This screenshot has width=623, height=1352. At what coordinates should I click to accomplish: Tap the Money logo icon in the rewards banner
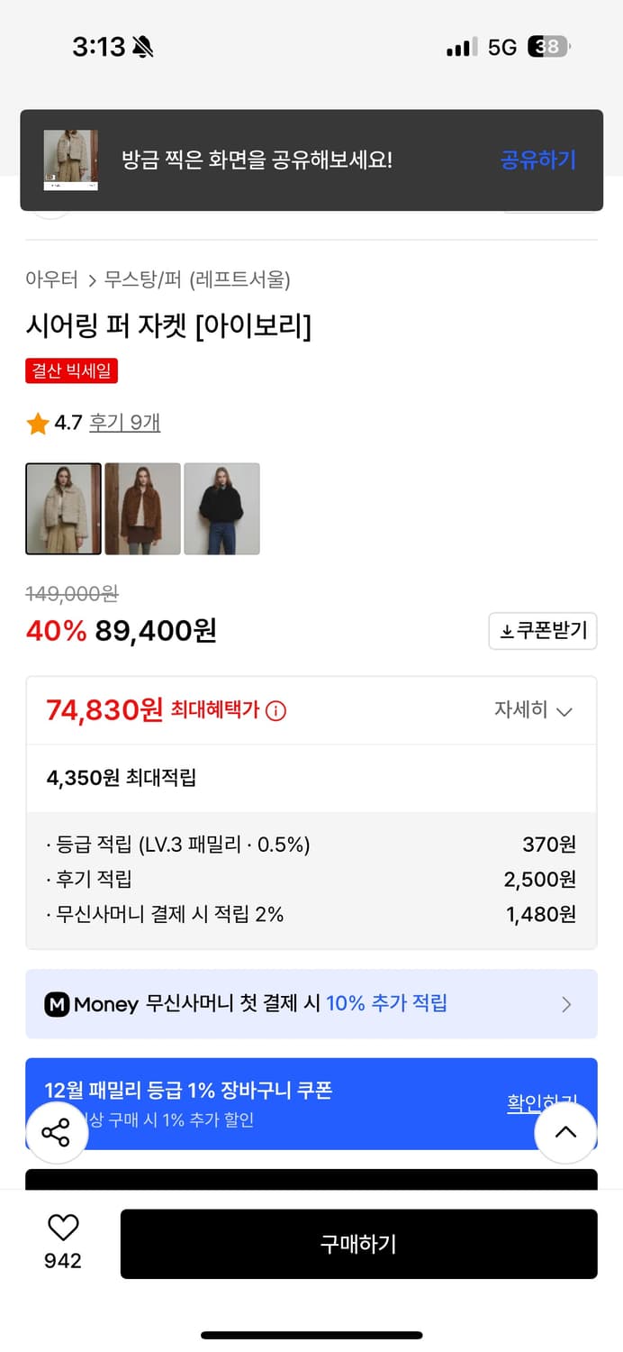tap(57, 1003)
